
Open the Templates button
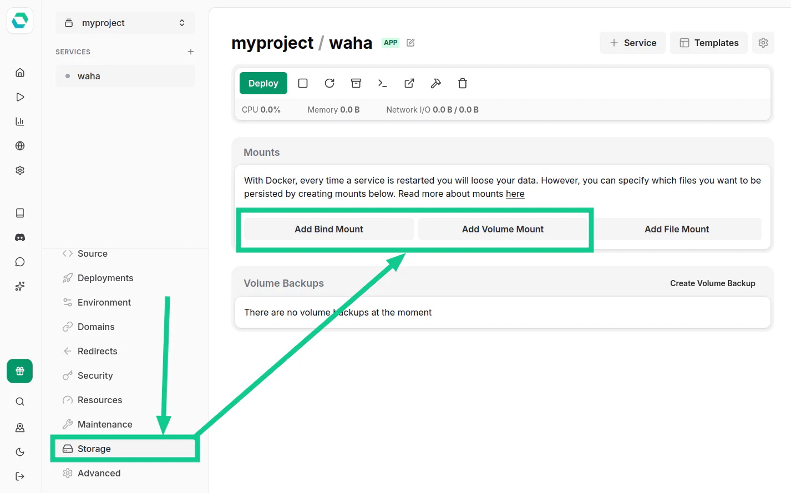pos(708,43)
